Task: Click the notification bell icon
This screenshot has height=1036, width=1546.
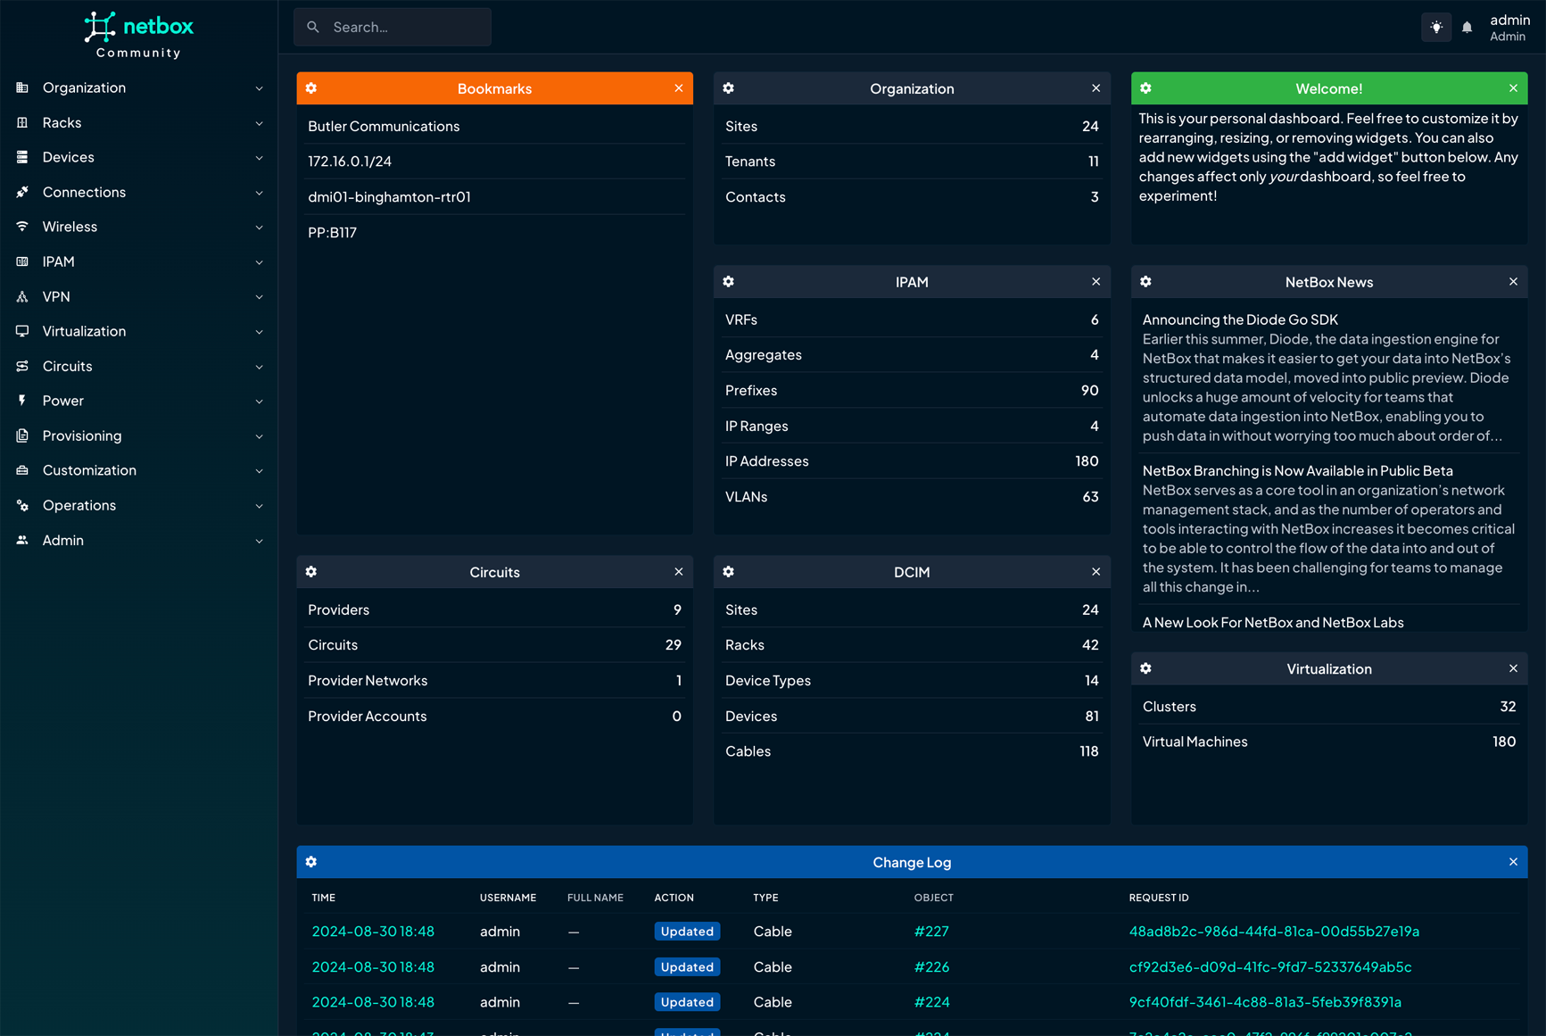Action: tap(1467, 27)
